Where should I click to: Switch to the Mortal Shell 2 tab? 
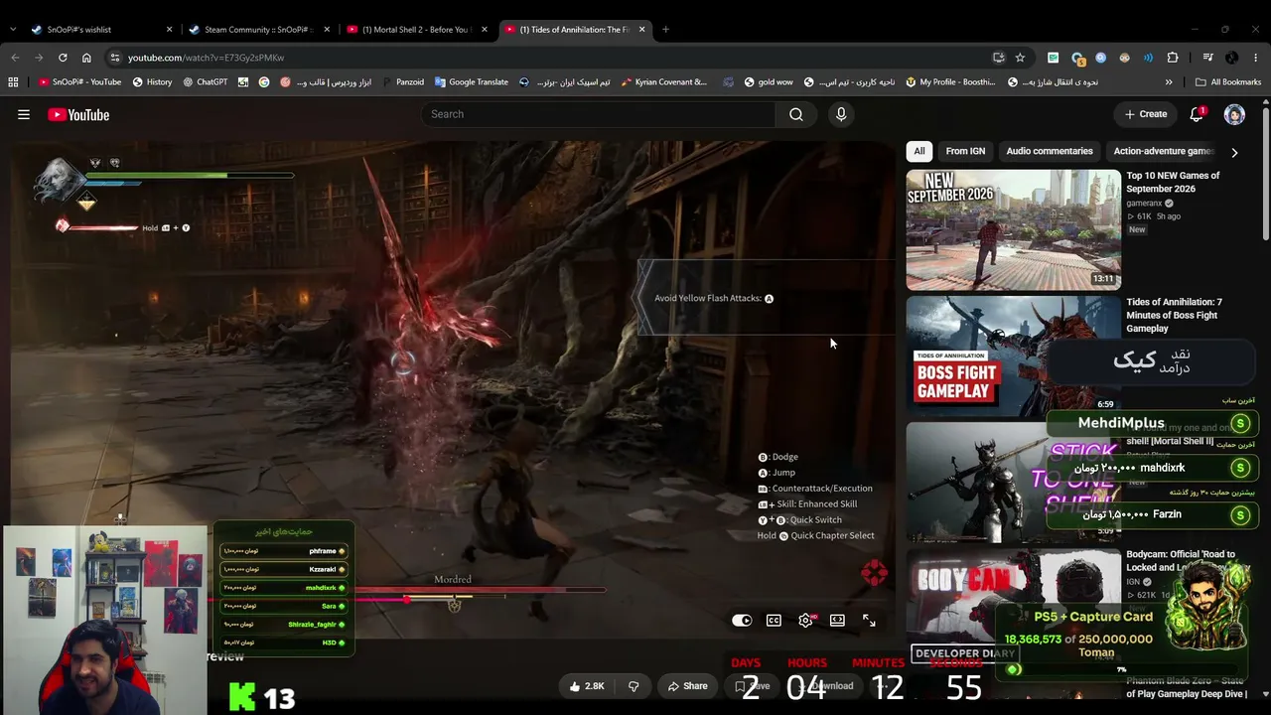pos(415,30)
